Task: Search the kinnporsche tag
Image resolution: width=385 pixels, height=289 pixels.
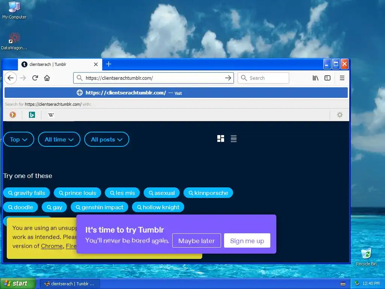Action: tap(208, 193)
